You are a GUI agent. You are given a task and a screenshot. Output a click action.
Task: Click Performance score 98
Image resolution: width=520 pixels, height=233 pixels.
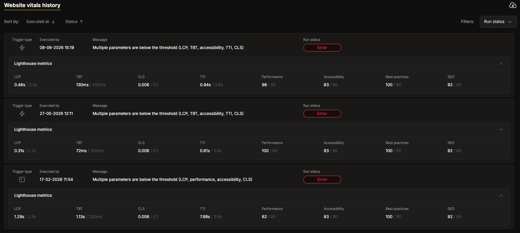264,85
